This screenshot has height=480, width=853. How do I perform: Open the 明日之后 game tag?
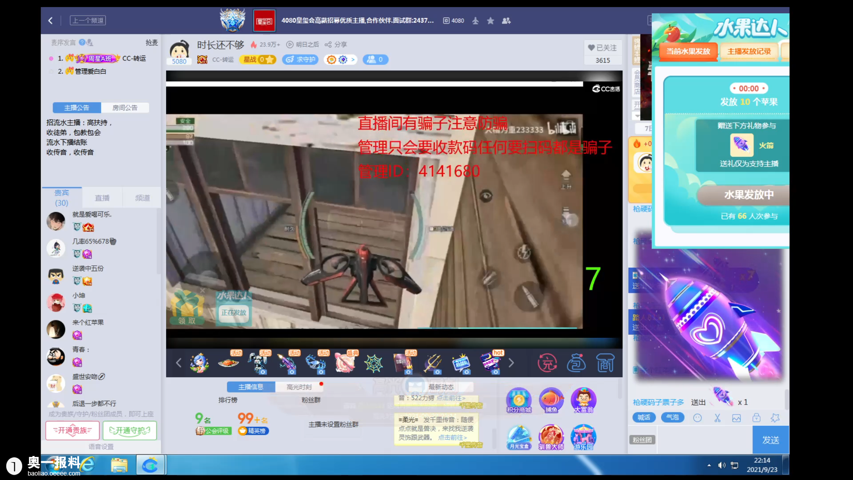(303, 44)
